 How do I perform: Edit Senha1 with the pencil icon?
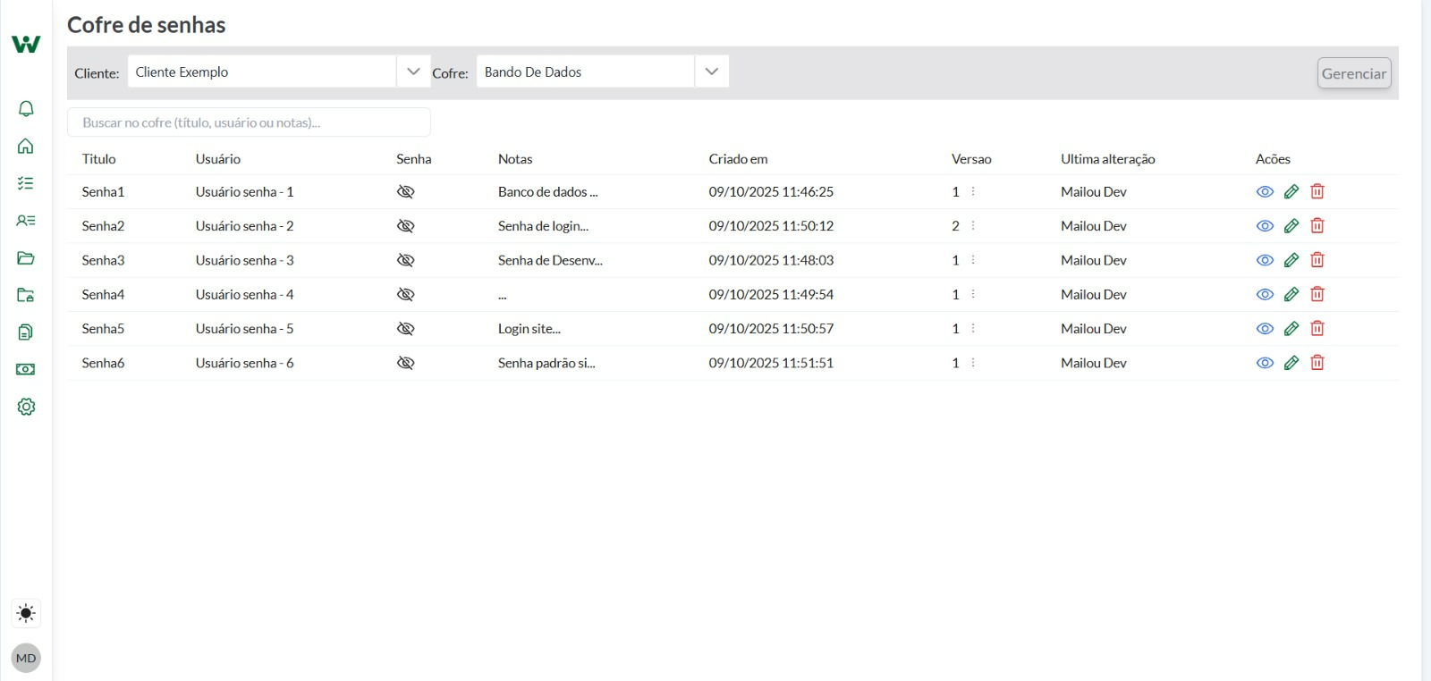point(1291,191)
